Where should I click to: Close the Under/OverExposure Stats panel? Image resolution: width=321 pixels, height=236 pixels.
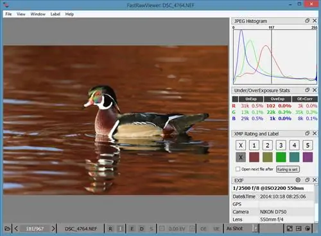(315, 90)
